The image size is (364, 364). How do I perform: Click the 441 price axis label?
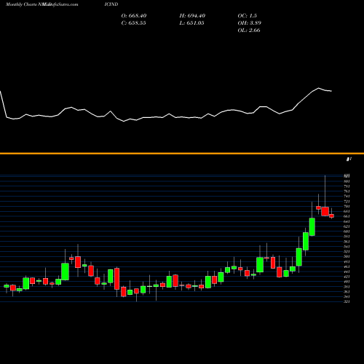click(347, 272)
